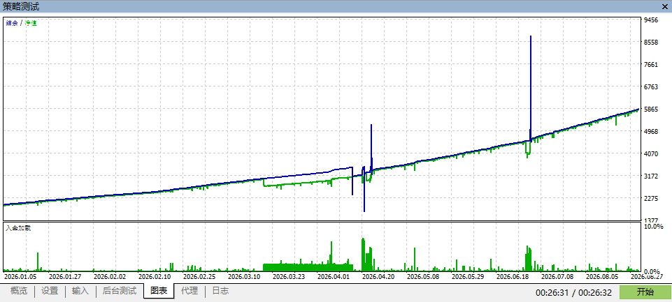Click the 4968 axis value
The width and height of the screenshot is (672, 302).
651,131
